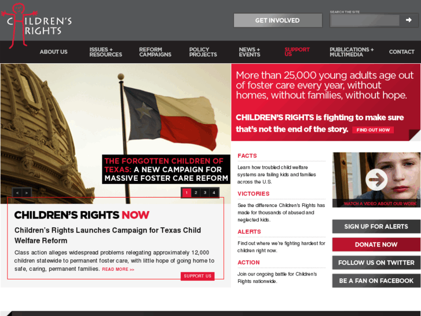Screen dimensions: 421x316
Task: Click Sign Up For Alerts button
Action: pos(376,227)
